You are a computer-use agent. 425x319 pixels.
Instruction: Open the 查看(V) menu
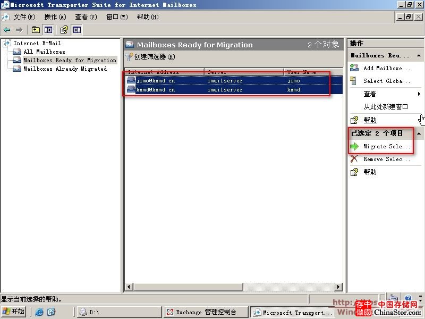[x=86, y=17]
